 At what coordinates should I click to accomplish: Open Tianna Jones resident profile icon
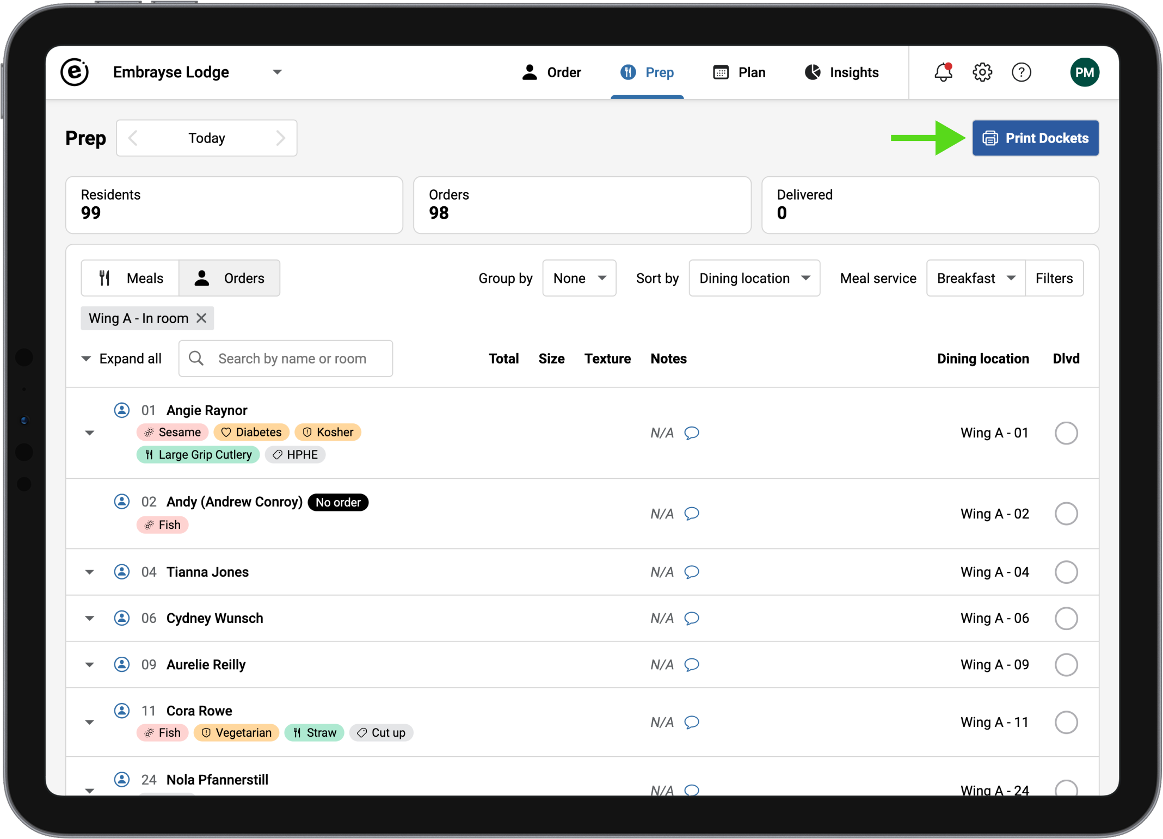point(122,572)
